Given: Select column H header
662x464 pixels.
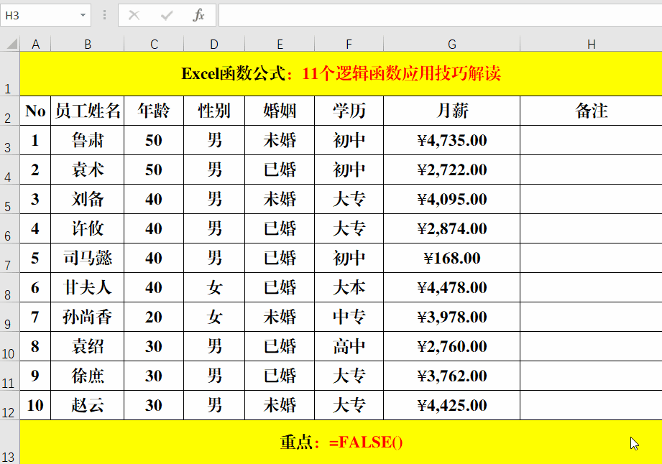Looking at the screenshot, I should pyautogui.click(x=591, y=45).
